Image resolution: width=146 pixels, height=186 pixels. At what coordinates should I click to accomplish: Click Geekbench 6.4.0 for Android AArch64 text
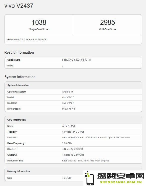pos(27,40)
